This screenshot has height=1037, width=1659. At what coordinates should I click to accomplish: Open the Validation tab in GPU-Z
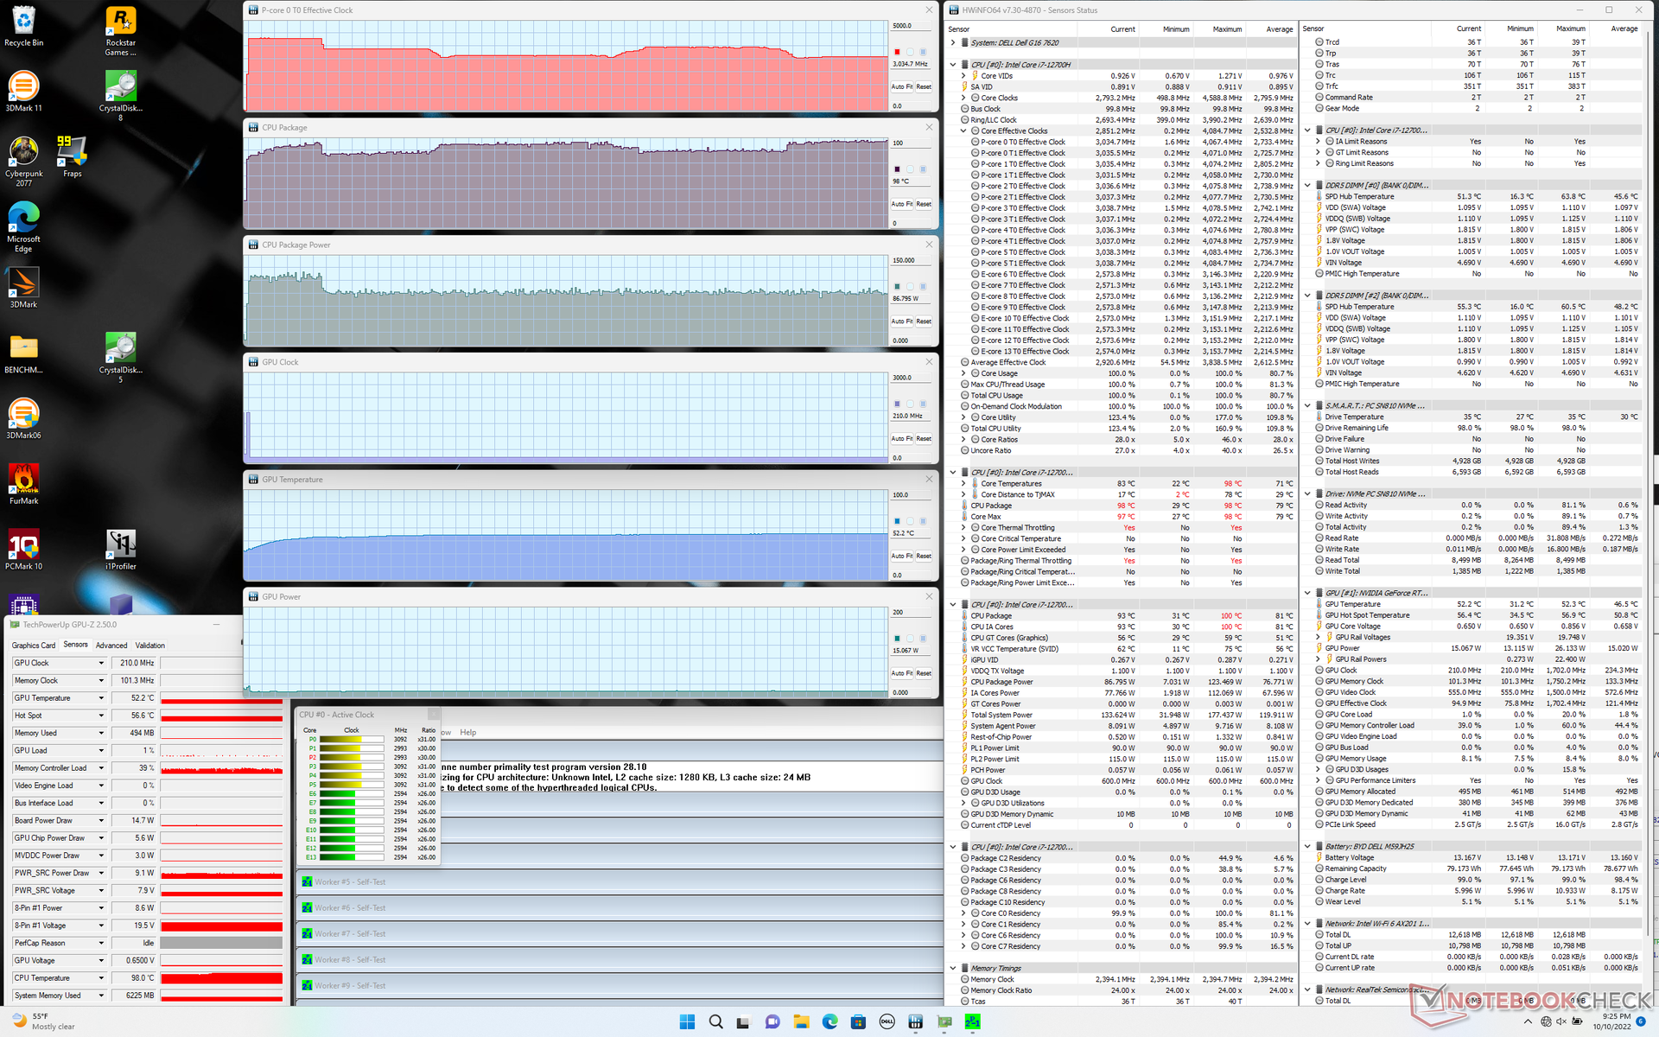[x=149, y=646]
